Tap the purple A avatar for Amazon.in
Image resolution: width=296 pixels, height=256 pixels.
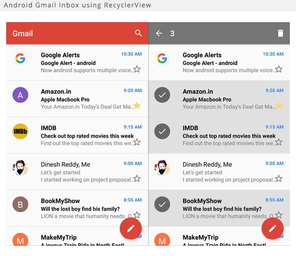(20, 95)
